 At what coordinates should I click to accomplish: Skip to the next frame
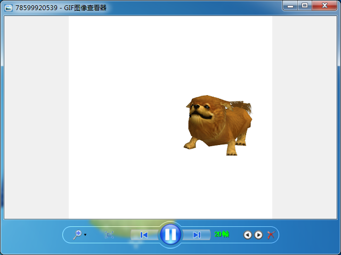(x=197, y=235)
